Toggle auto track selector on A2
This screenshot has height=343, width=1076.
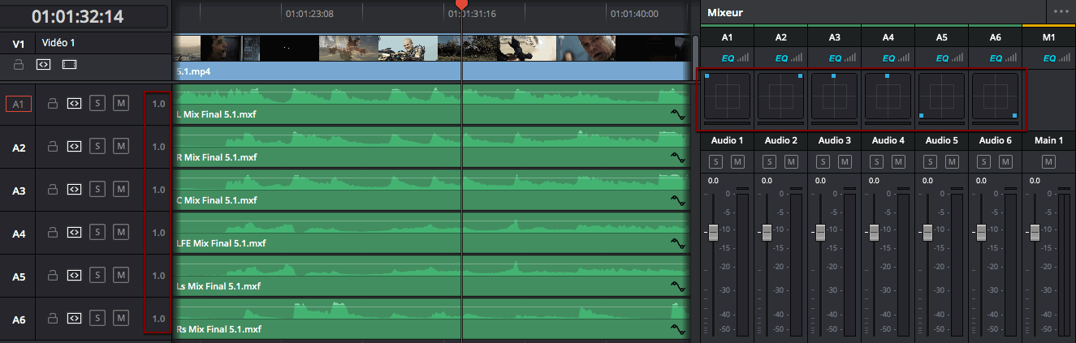[x=74, y=147]
